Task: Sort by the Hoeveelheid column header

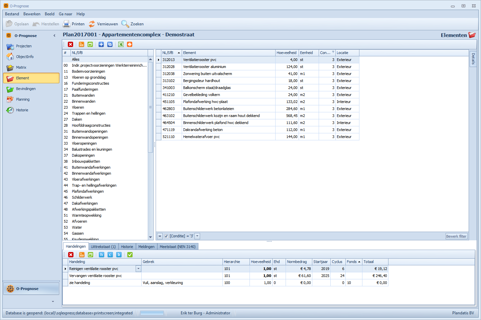Action: click(x=286, y=53)
